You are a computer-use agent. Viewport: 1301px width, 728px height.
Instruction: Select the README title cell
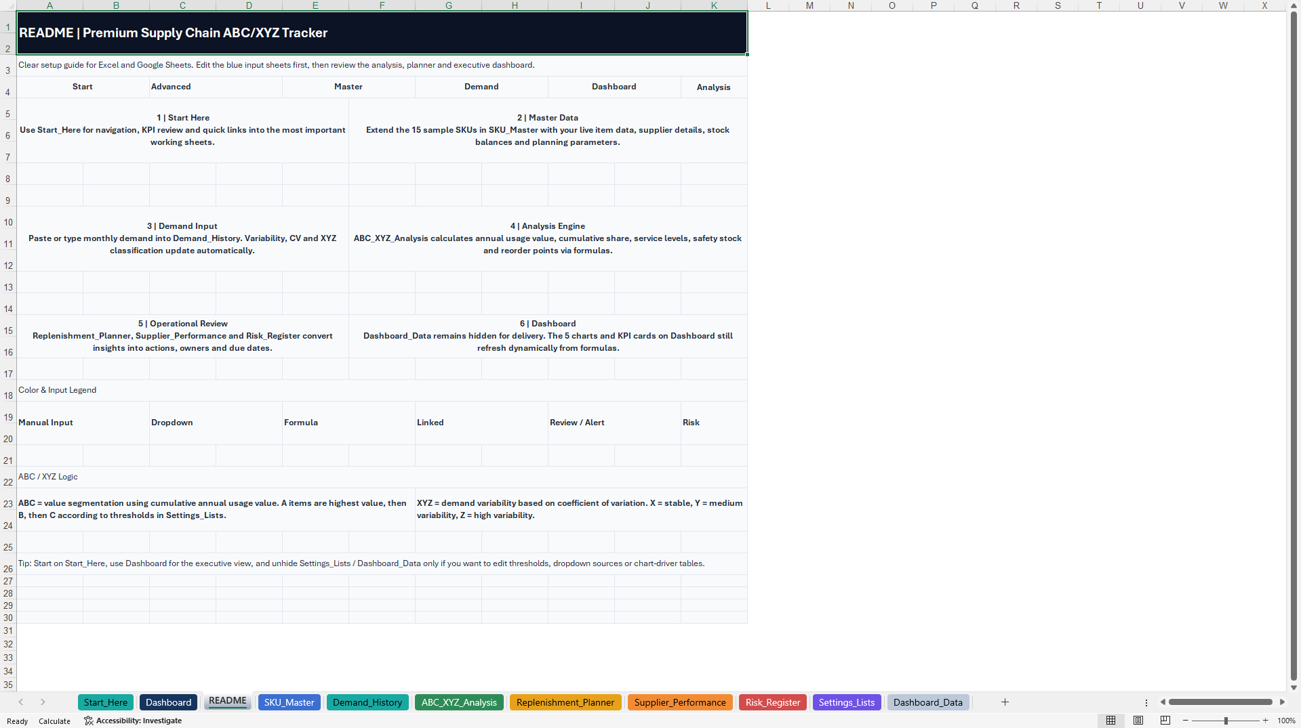[x=382, y=33]
